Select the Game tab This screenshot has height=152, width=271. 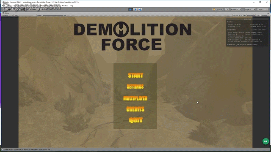coord(6,13)
